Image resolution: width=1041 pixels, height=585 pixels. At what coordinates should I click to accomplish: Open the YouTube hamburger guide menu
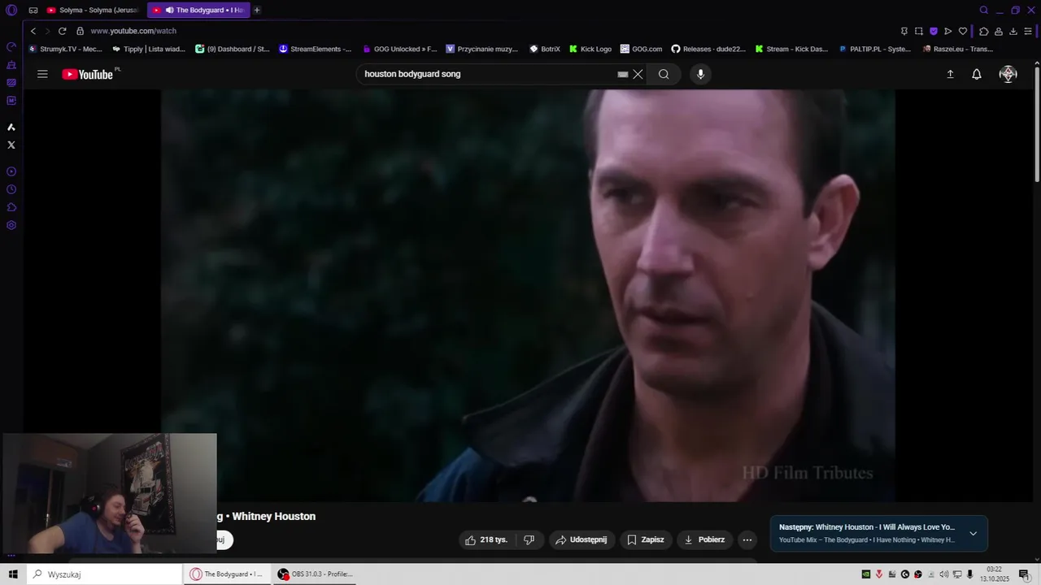tap(42, 74)
